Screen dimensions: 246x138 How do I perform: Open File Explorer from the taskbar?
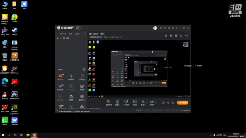click(28, 135)
